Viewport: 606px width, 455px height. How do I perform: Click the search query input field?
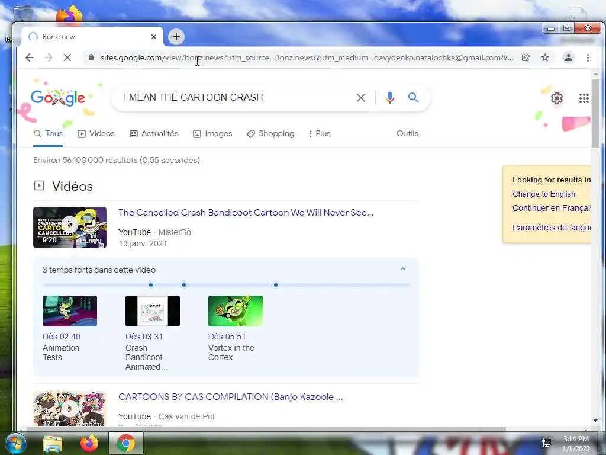[x=236, y=98]
